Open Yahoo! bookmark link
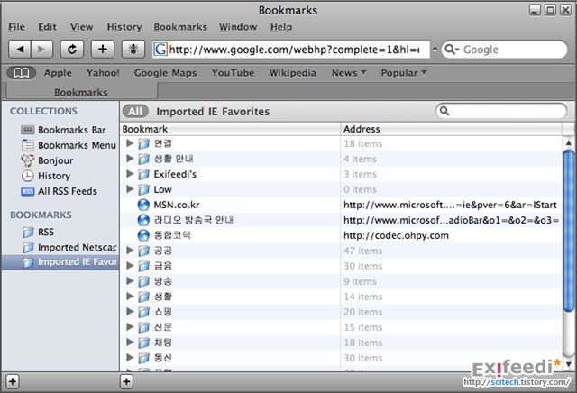Image resolution: width=577 pixels, height=393 pixels. click(x=103, y=73)
